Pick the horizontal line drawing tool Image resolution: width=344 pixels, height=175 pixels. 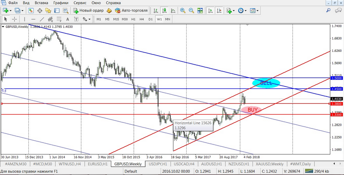pyautogui.click(x=34, y=19)
